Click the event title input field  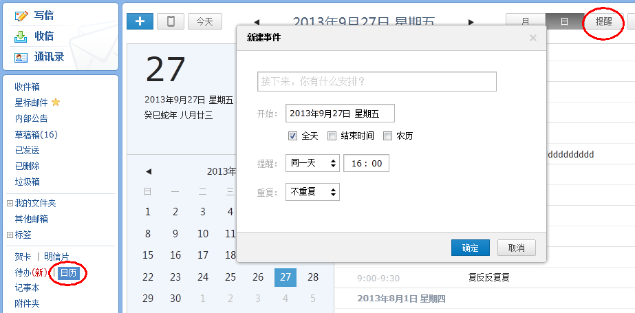[376, 82]
